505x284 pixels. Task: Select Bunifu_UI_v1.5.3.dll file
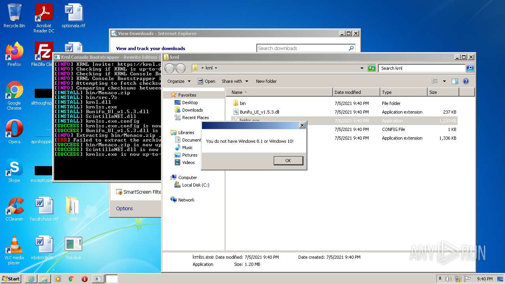[x=259, y=112]
